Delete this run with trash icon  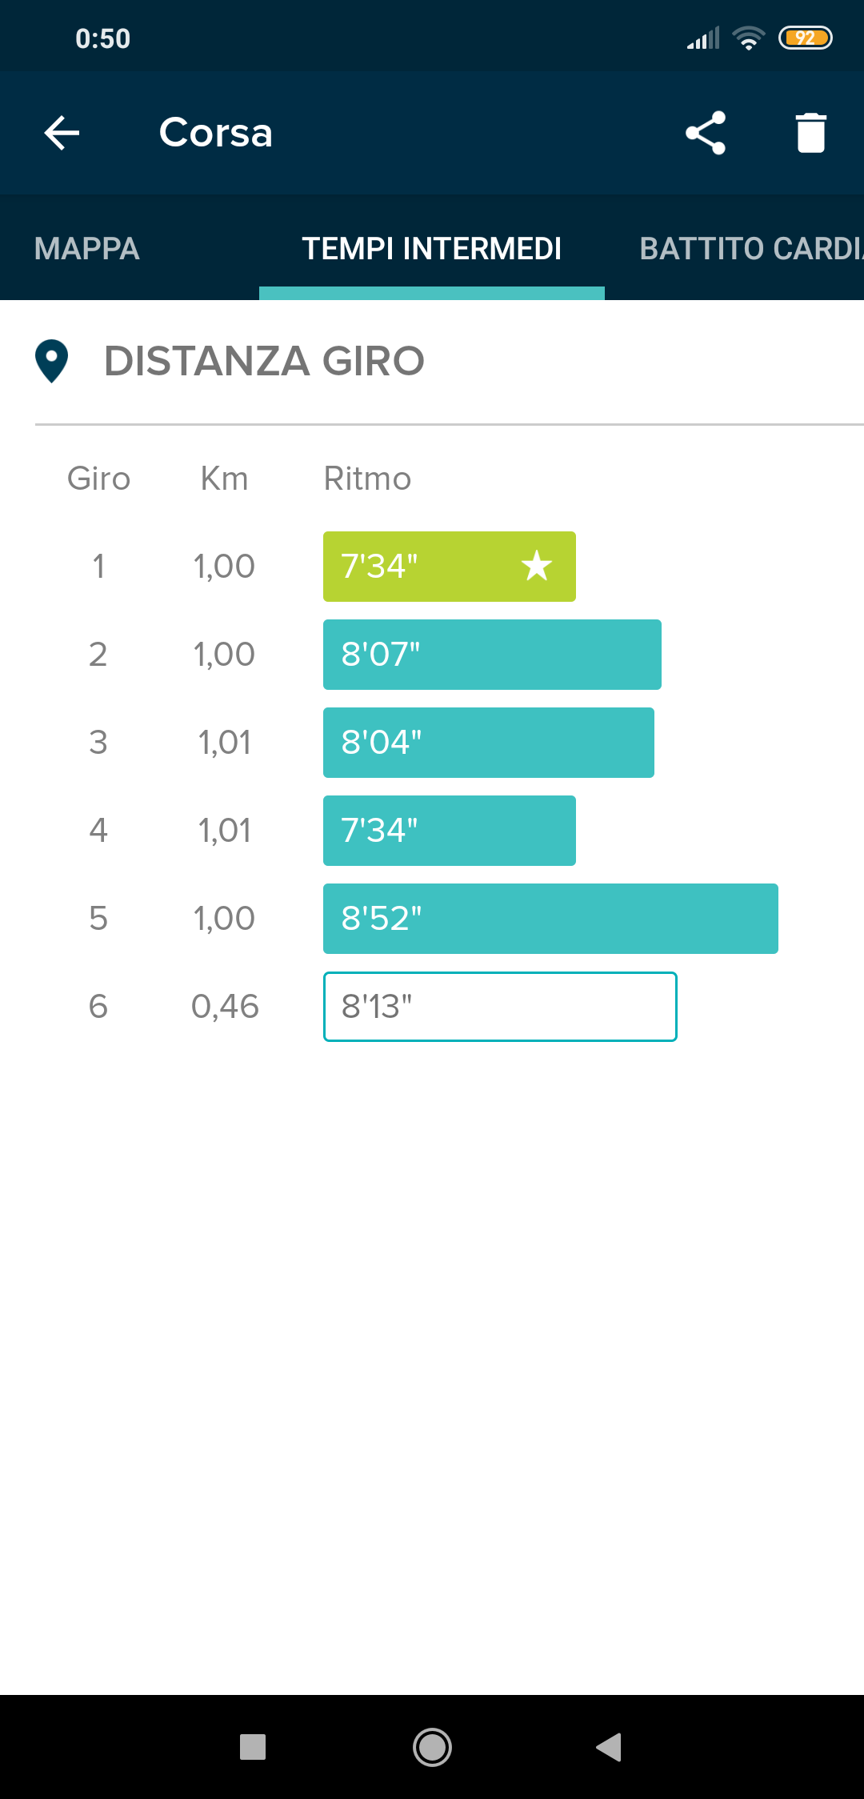pyautogui.click(x=810, y=133)
